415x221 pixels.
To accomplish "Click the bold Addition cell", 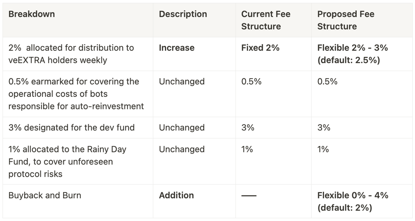I will click(176, 195).
